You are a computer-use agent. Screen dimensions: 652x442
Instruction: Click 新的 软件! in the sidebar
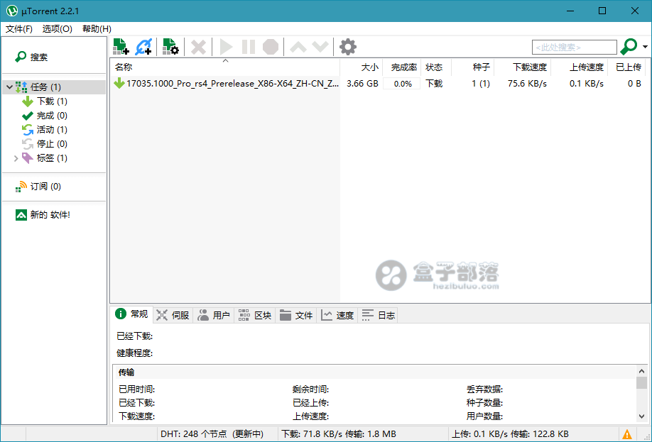point(53,214)
